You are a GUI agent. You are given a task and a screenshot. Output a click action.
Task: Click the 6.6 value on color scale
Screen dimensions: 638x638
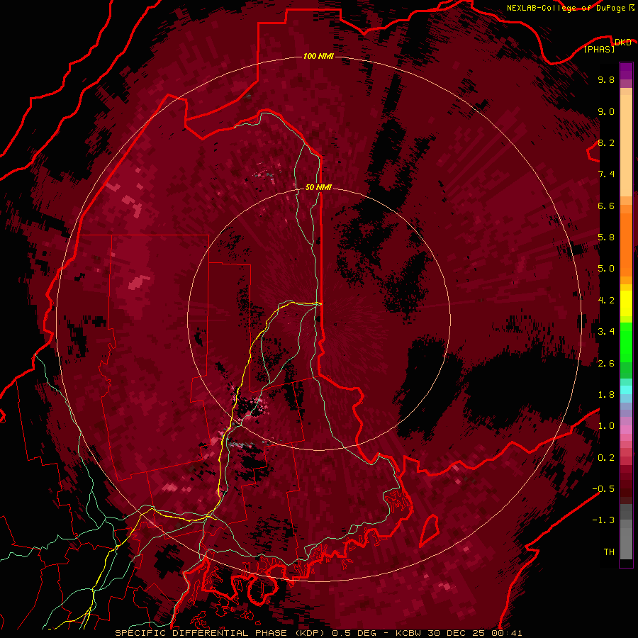click(606, 206)
